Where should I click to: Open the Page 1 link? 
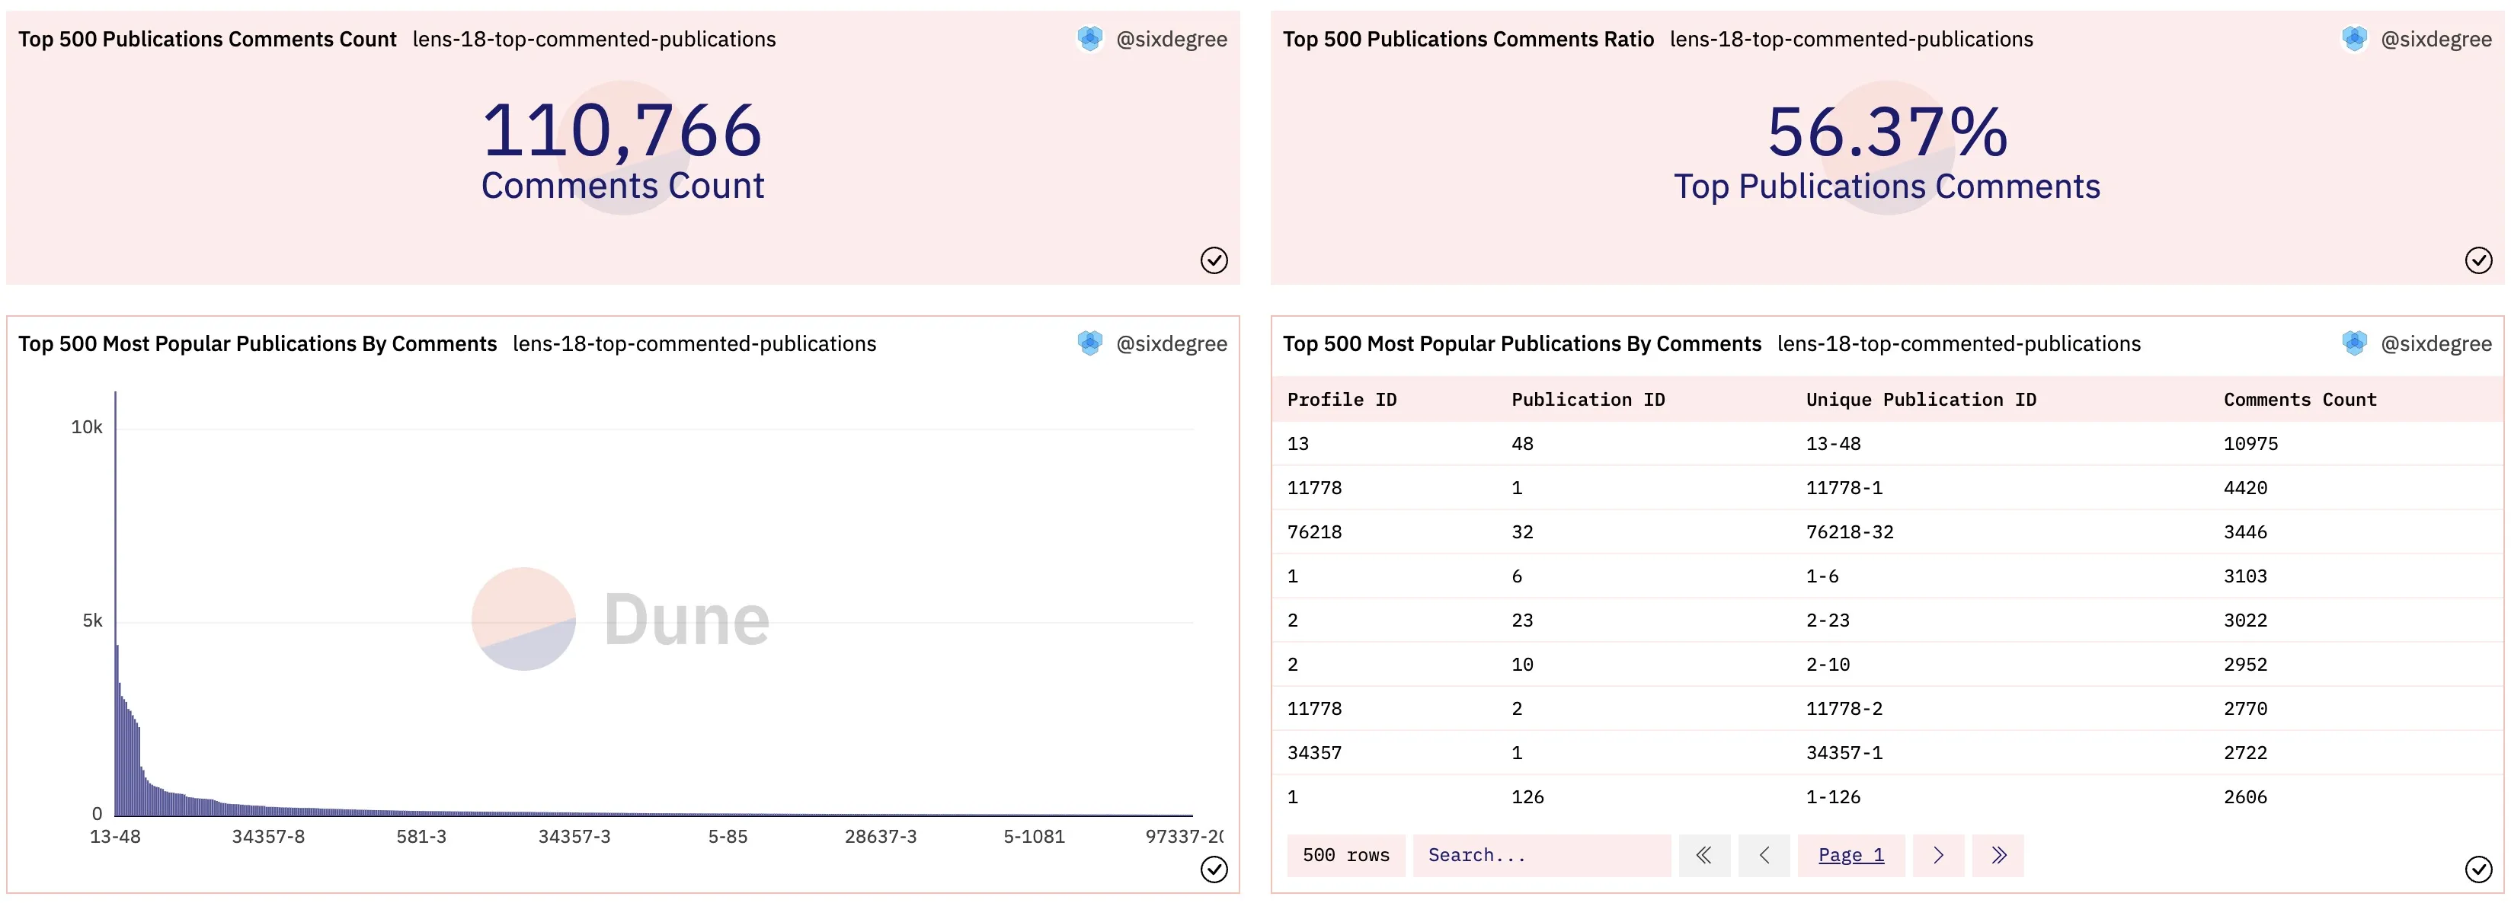(1851, 855)
